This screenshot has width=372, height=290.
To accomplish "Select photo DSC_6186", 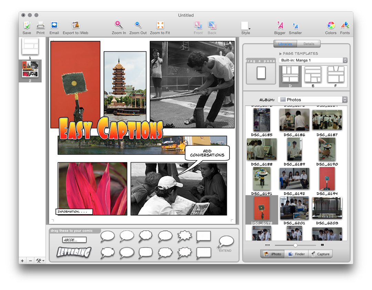I will [x=294, y=120].
